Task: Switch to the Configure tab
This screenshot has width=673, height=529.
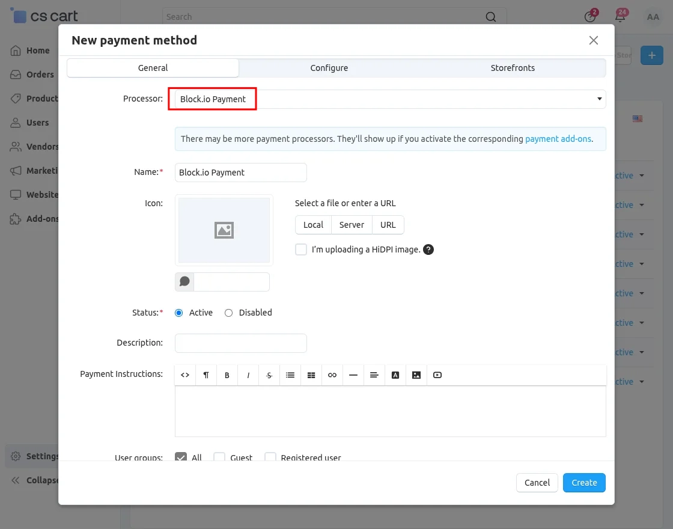Action: 329,68
